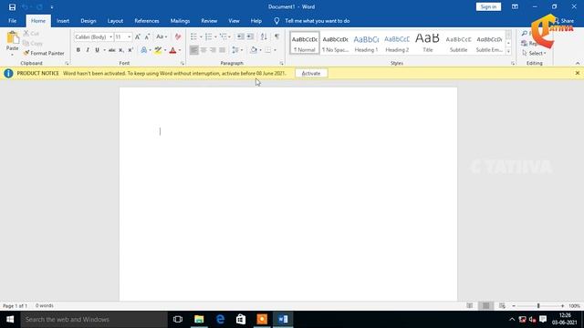Open font color dropdown arrow
Viewport: 584px width, 328px height.
point(180,50)
